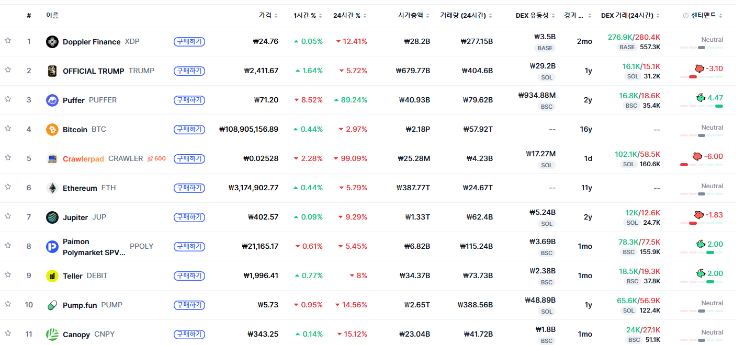Click 구매하기 button for Doppler Finance
Image resolution: width=745 pixels, height=345 pixels.
pyautogui.click(x=189, y=41)
